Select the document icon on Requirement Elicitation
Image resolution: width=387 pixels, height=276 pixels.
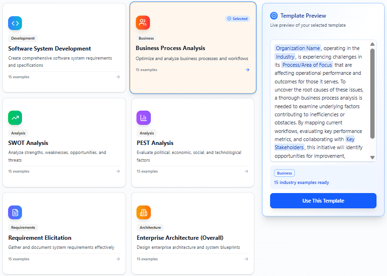click(x=15, y=212)
